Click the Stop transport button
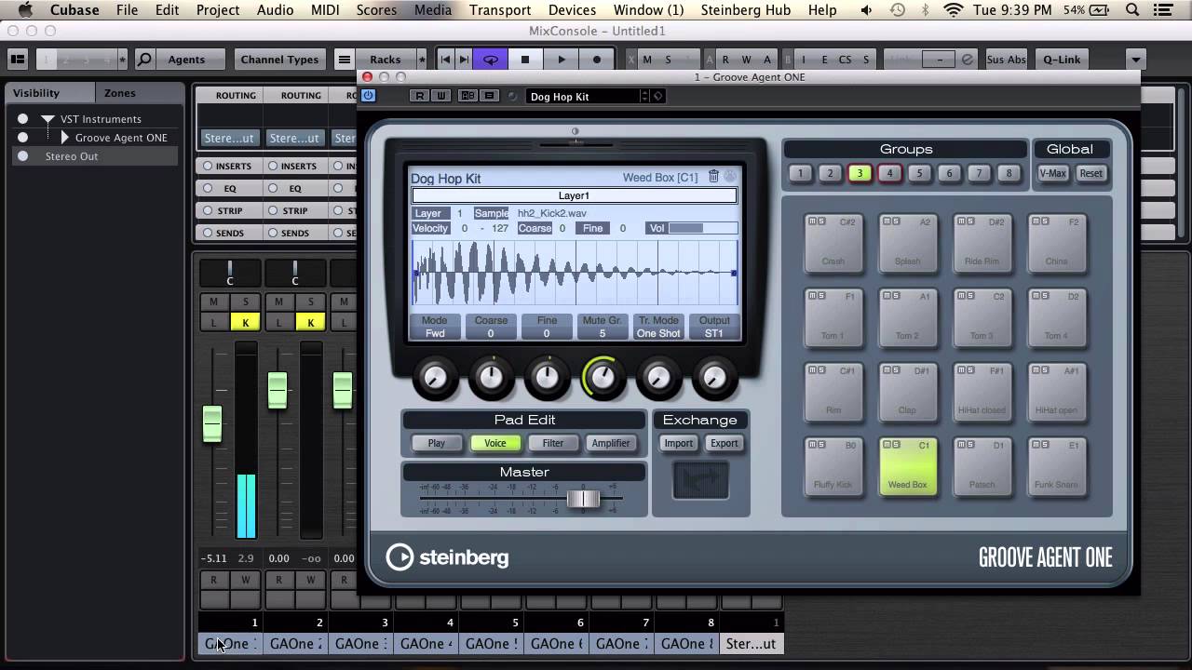 coord(525,60)
